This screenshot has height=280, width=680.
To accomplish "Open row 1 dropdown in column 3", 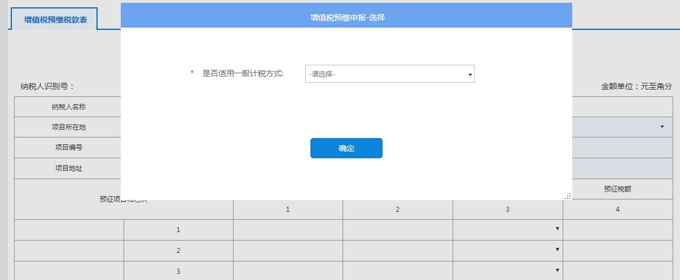I will point(557,229).
